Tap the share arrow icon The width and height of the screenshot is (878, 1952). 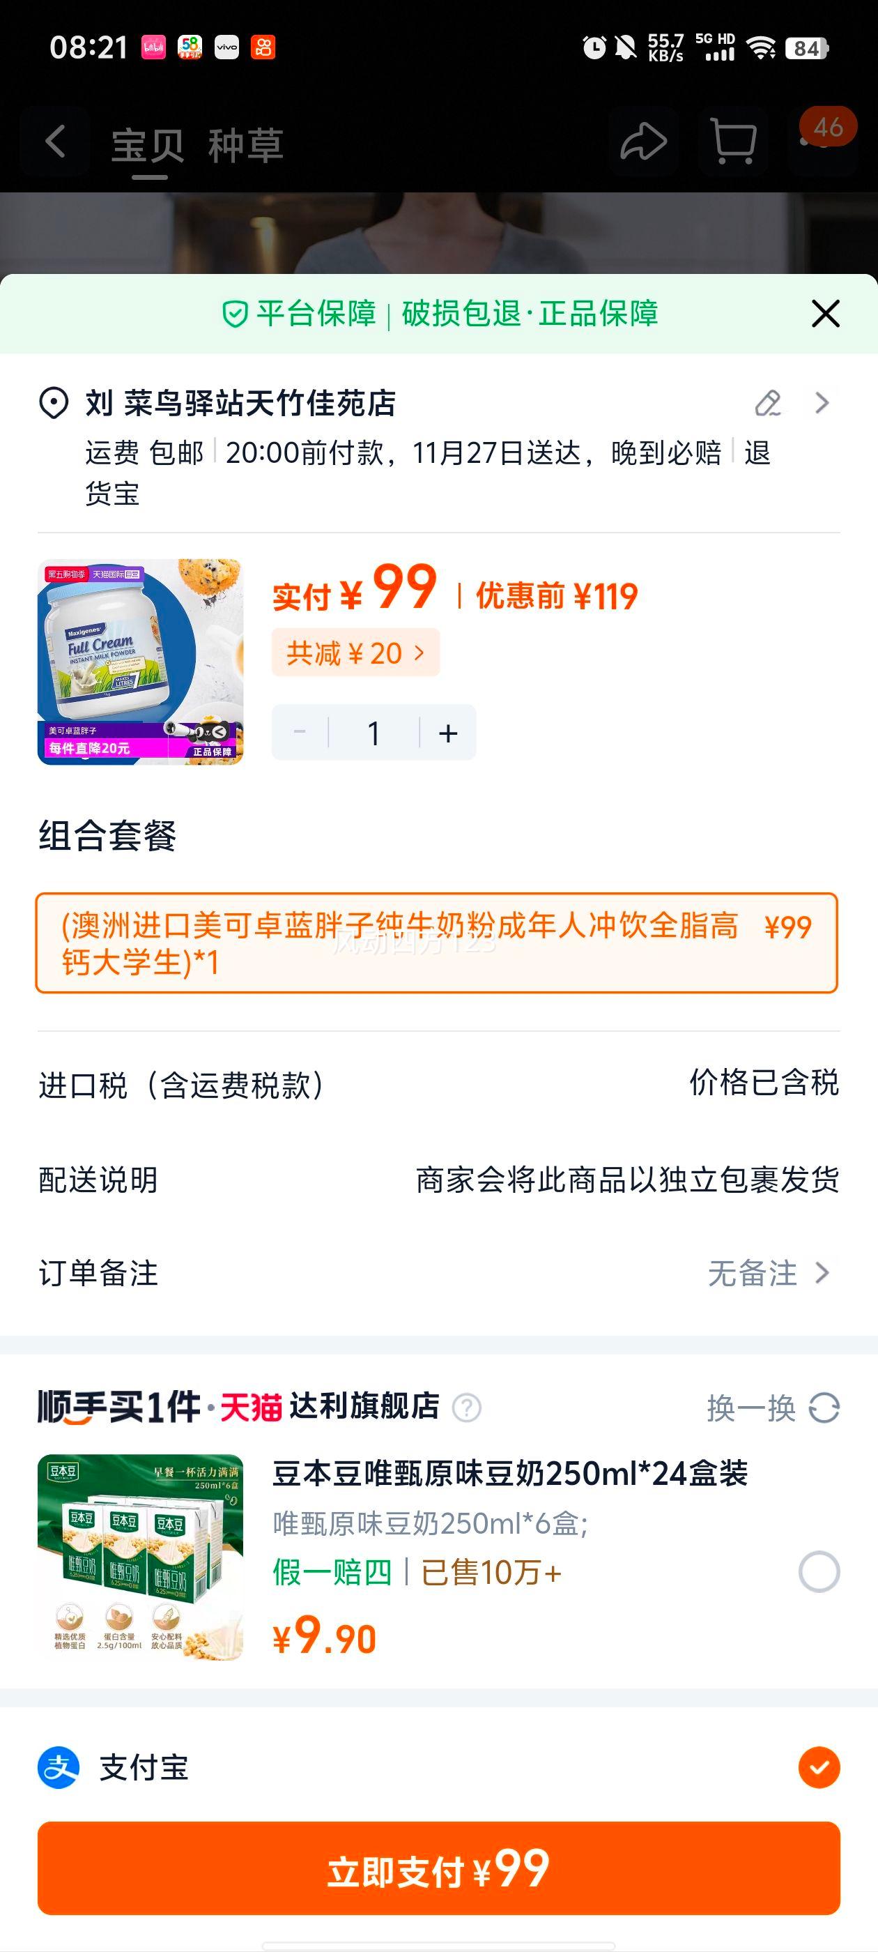click(644, 142)
